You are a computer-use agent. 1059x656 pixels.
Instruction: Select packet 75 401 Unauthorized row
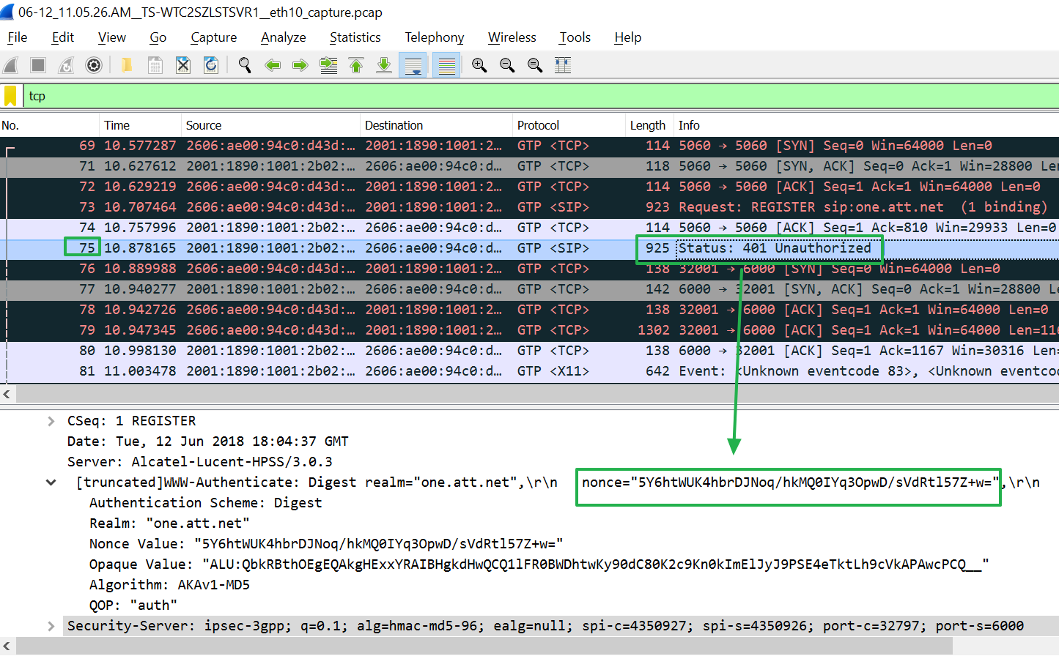pyautogui.click(x=529, y=248)
